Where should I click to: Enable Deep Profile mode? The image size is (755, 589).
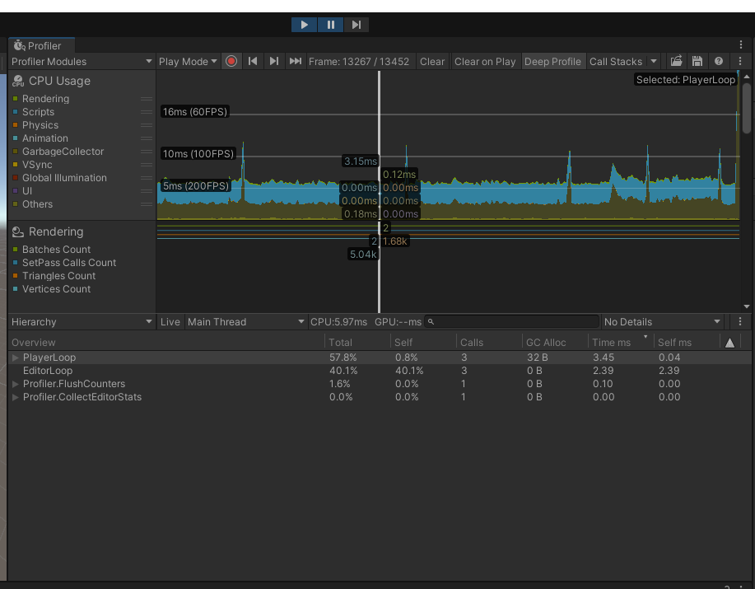(x=553, y=61)
